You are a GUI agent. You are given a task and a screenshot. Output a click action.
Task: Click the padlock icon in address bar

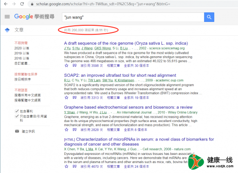point(32,4)
